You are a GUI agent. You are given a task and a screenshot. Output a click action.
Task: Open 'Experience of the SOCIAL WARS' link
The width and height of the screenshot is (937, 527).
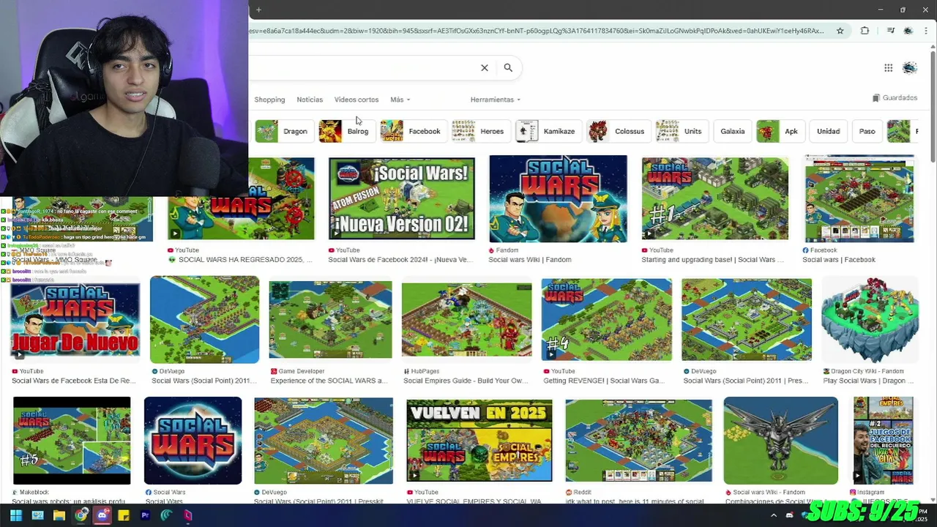329,381
